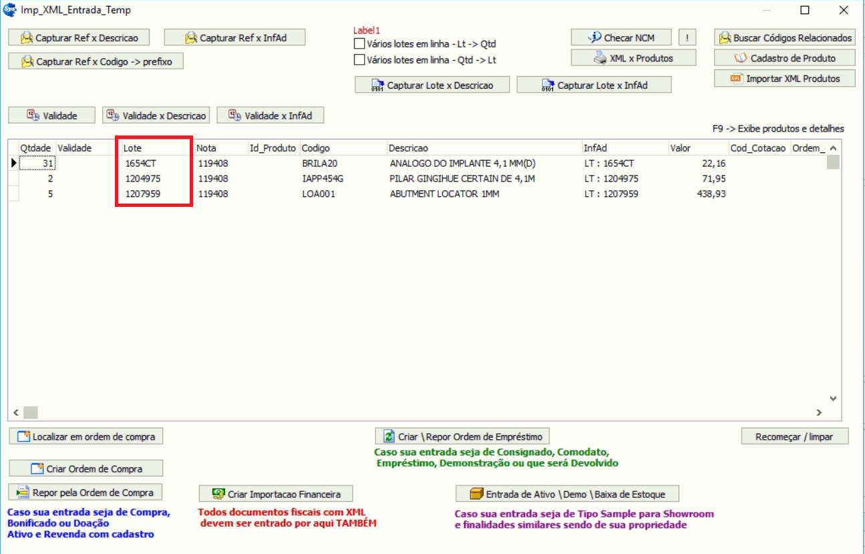865x554 pixels.
Task: Check Vários lotes em linha Qtd -> Lt
Action: click(359, 60)
